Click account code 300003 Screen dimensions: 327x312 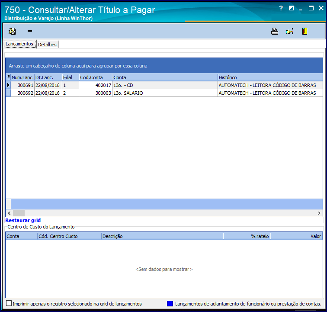pos(96,93)
